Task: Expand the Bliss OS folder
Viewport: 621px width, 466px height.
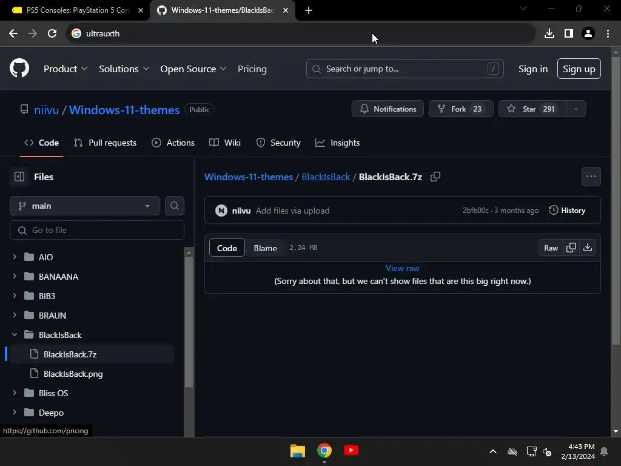Action: (x=15, y=393)
